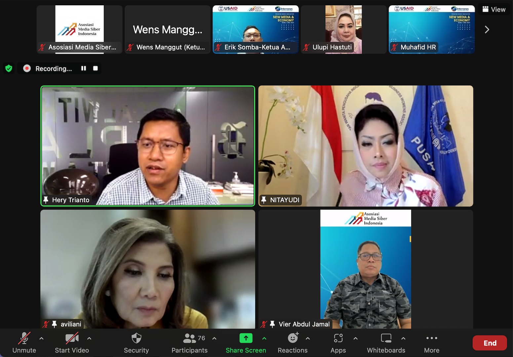Start Video with the camera button
Screen dimensions: 513x357
click(x=72, y=343)
